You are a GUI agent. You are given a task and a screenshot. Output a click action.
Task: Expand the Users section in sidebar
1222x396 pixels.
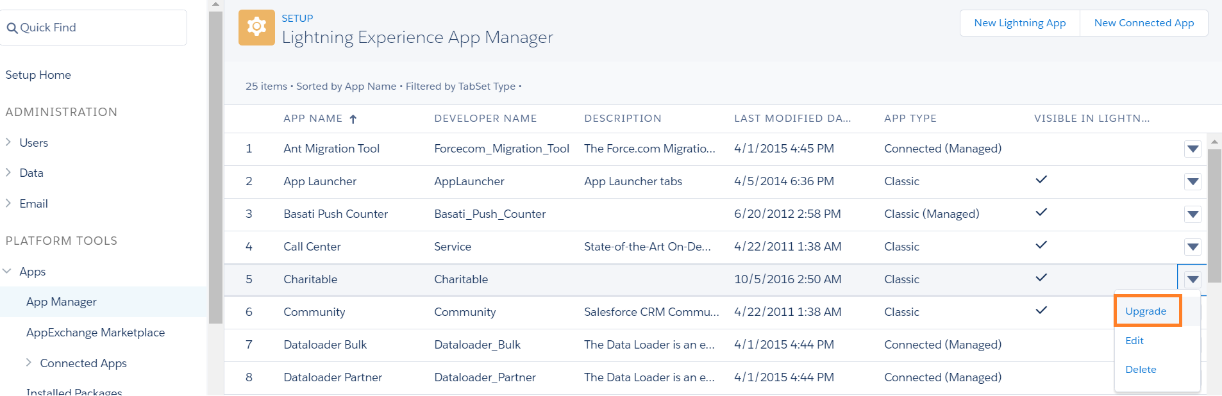pyautogui.click(x=8, y=142)
